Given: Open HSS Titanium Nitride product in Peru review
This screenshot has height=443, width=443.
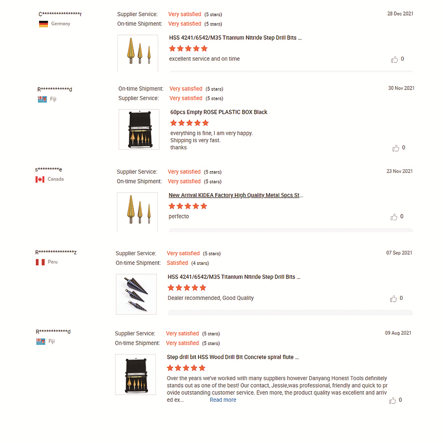Looking at the screenshot, I should point(234,277).
